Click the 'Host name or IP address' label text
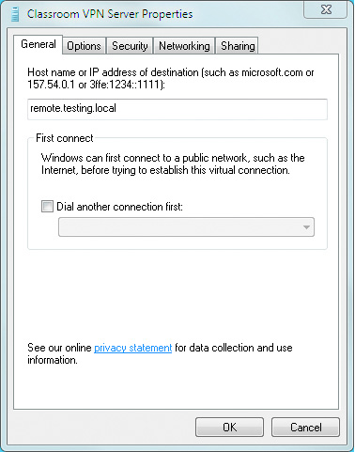The height and width of the screenshot is (452, 355). [171, 78]
